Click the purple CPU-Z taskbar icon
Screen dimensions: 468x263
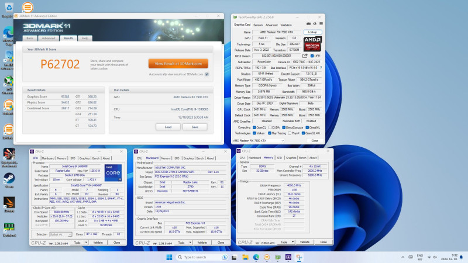click(288, 257)
